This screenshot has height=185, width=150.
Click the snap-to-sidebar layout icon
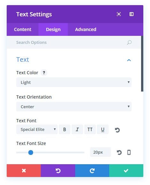131,14
